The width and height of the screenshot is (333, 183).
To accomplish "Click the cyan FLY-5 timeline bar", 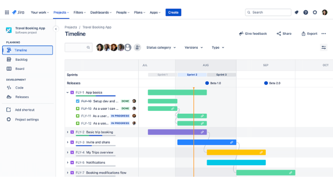I will (x=236, y=162).
